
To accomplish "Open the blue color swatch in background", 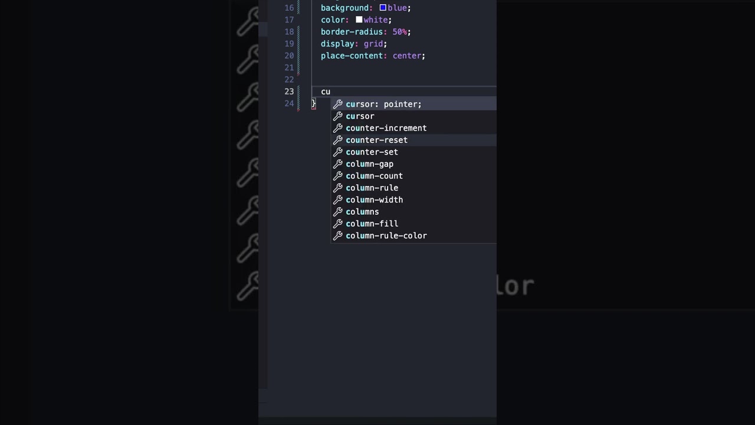I will click(x=383, y=8).
